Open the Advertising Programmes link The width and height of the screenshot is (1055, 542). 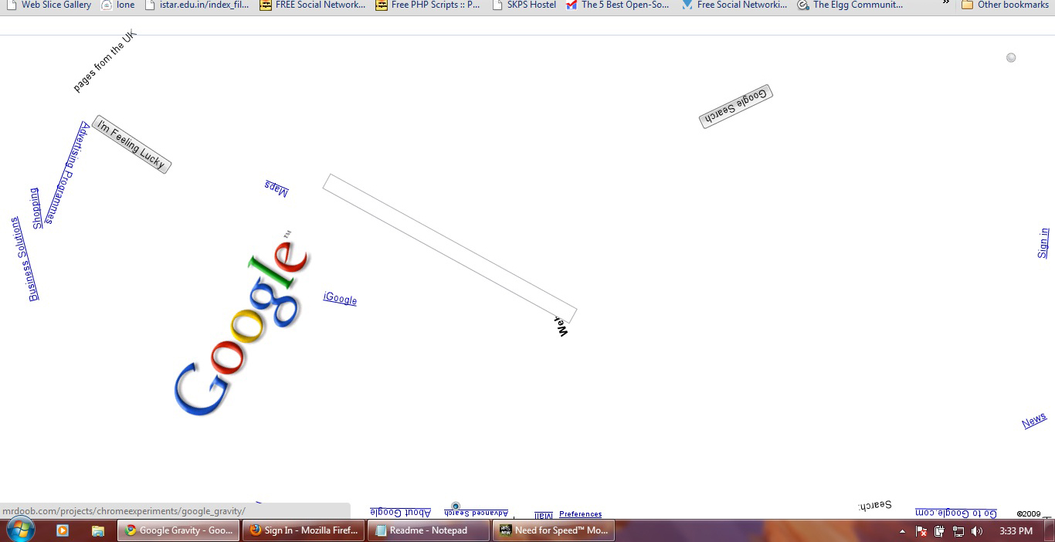coord(66,172)
